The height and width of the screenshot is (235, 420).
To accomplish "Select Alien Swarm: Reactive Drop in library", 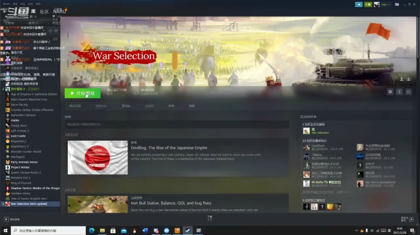I will coord(29,99).
